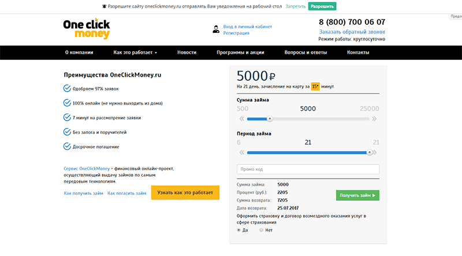
Task: Click the Сервис OneClickMoney link
Action: (x=87, y=168)
